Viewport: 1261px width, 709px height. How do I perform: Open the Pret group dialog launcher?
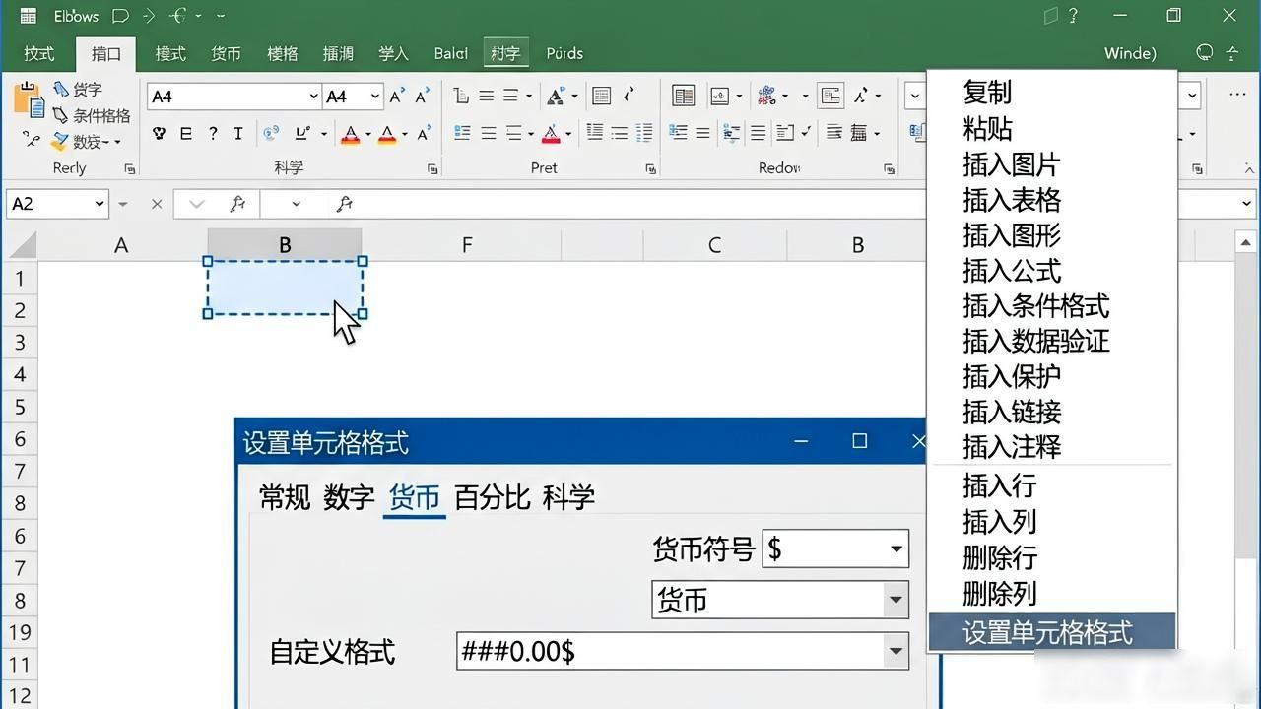[x=650, y=169]
